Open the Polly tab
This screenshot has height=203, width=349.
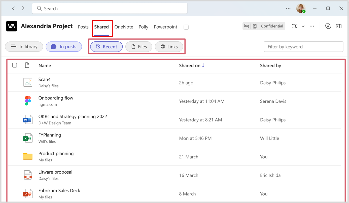pos(143,27)
